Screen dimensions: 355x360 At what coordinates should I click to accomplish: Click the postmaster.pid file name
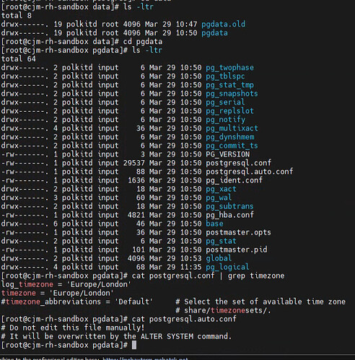[237, 250]
